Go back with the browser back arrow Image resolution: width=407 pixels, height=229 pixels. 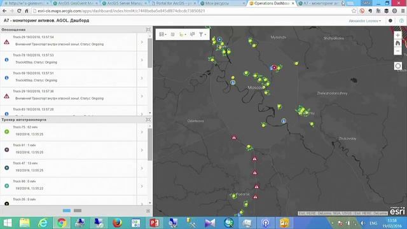4,11
